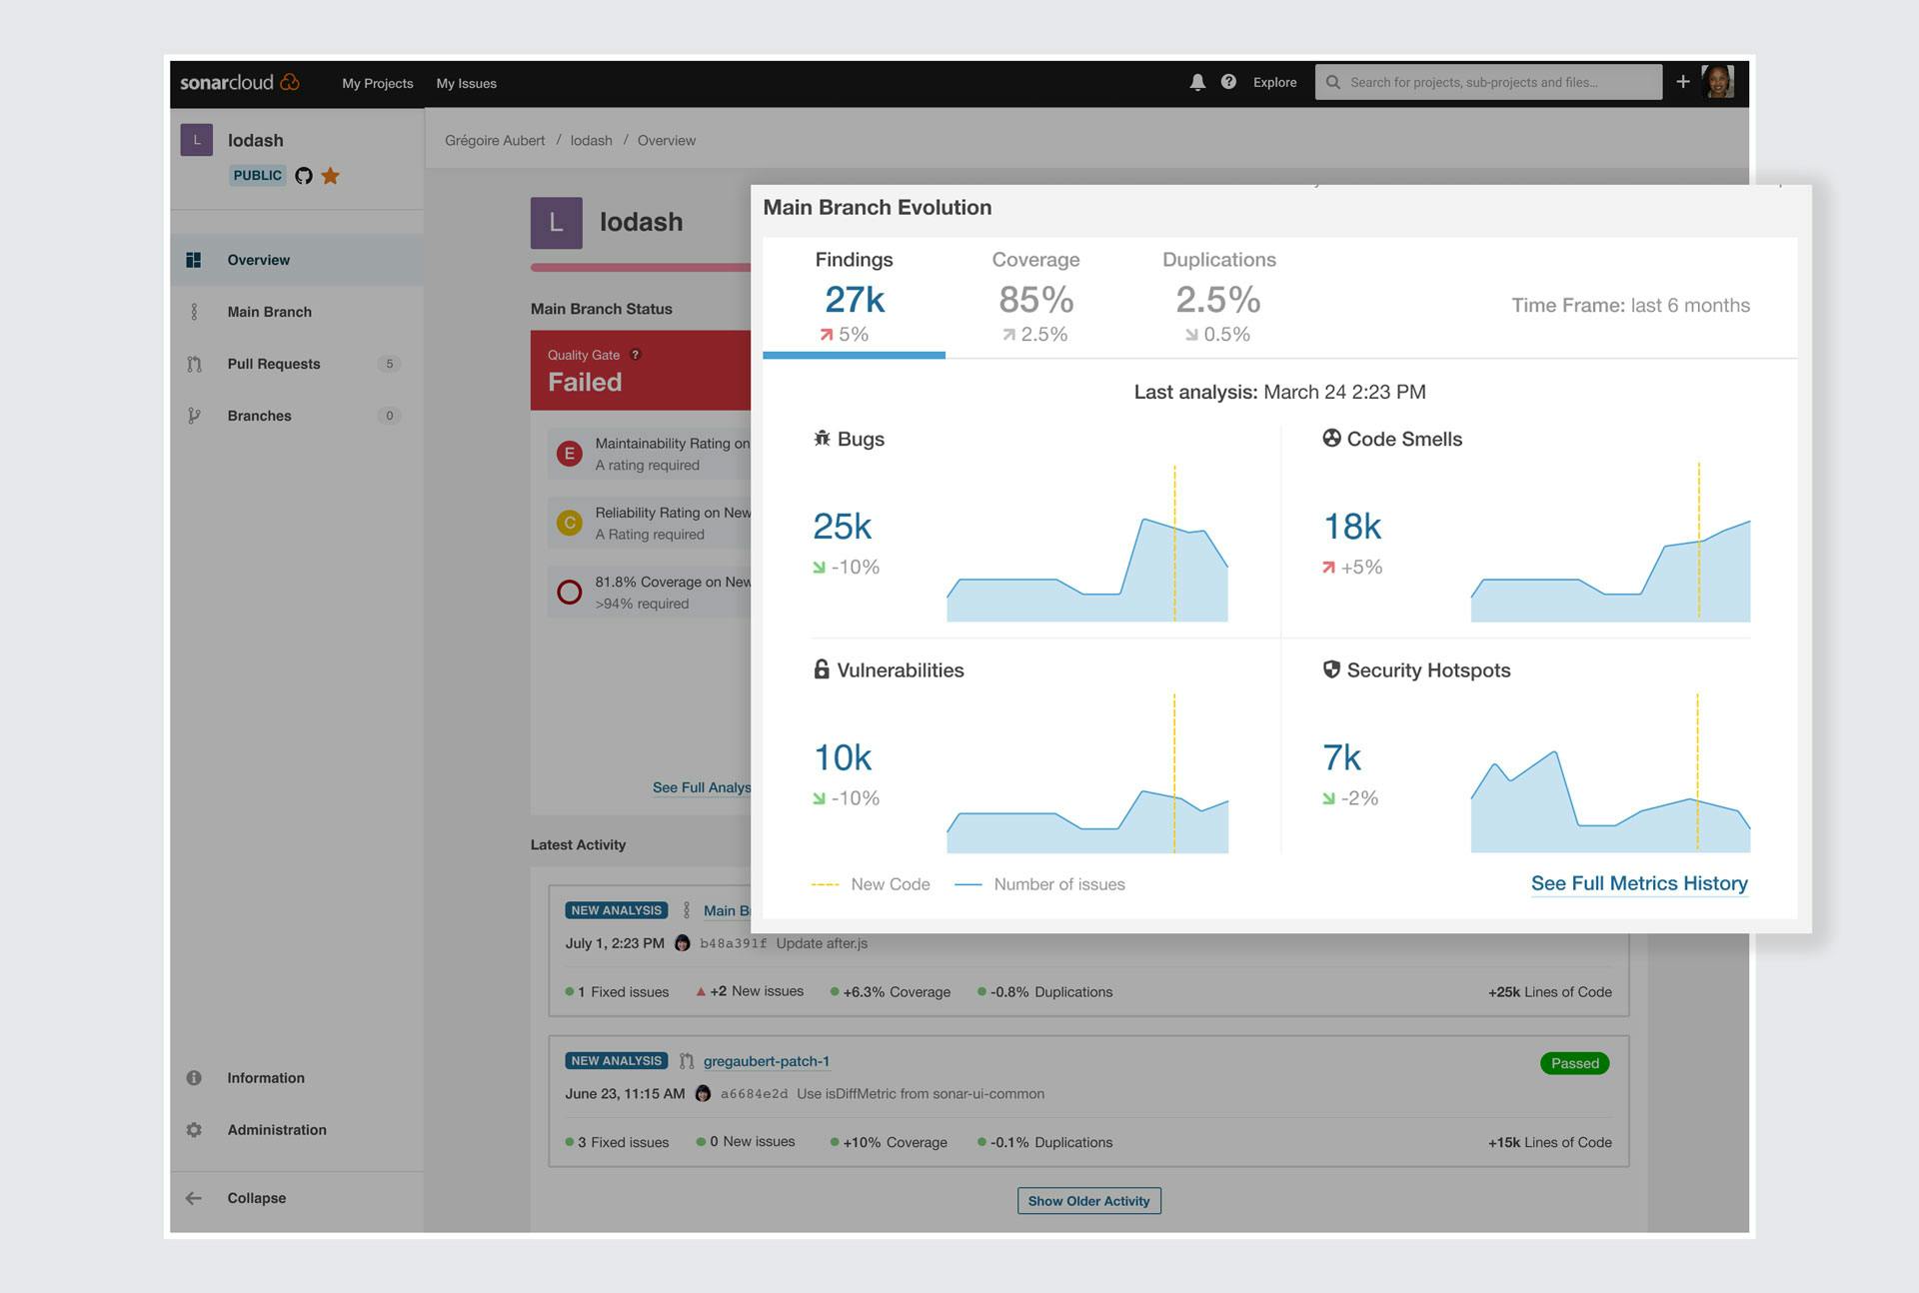This screenshot has height=1293, width=1919.
Task: Click the 25k bugs value
Action: coord(843,527)
